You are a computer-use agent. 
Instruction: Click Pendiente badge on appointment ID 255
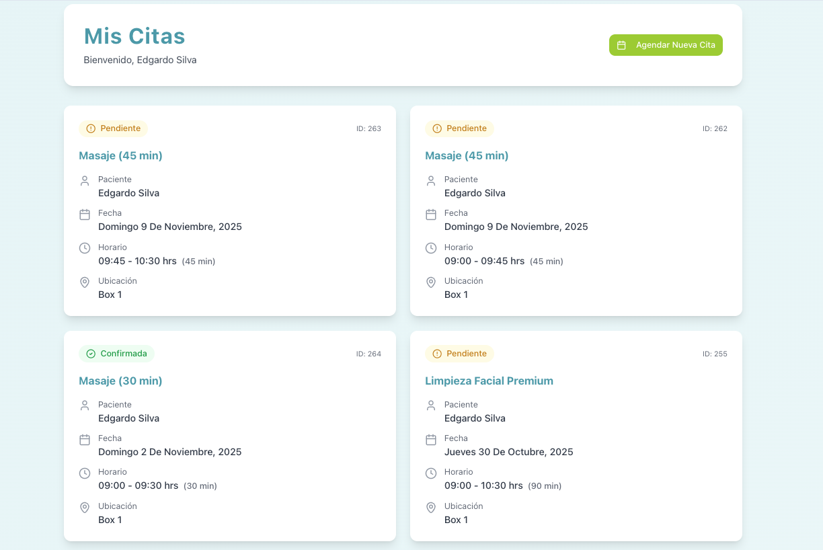[x=459, y=354]
